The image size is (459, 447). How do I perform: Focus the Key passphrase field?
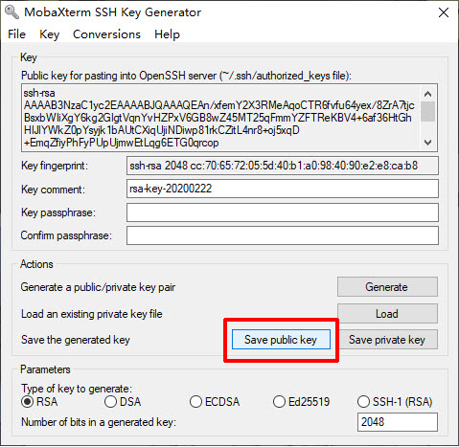(x=283, y=212)
